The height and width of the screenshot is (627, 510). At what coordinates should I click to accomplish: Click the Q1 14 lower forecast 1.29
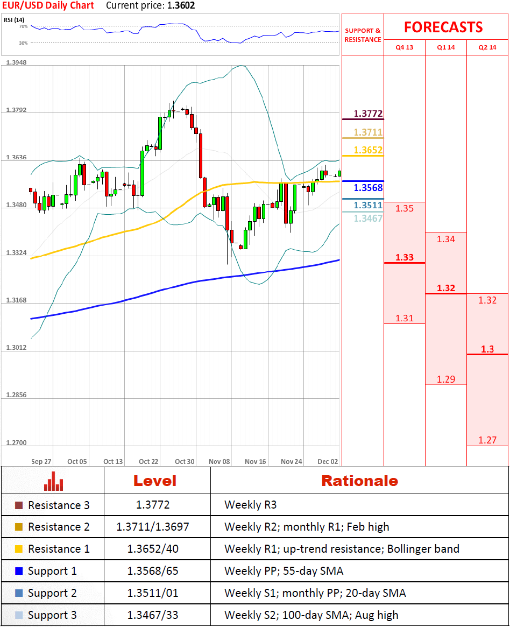point(446,379)
